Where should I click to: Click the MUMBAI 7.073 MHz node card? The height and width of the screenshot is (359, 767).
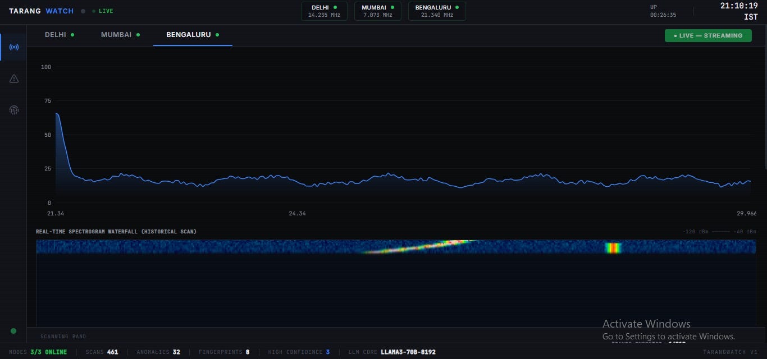click(x=378, y=11)
